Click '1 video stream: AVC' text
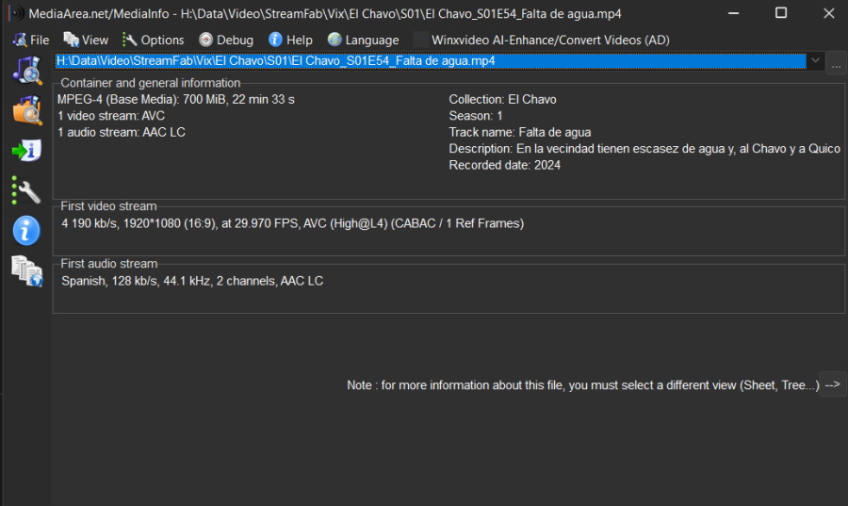Viewport: 848px width, 506px height. [111, 116]
